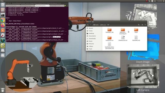Select the Synthetic-Data-UE4-DOPE.md file
Viewport: 165px width, 93px height.
pos(109,45)
